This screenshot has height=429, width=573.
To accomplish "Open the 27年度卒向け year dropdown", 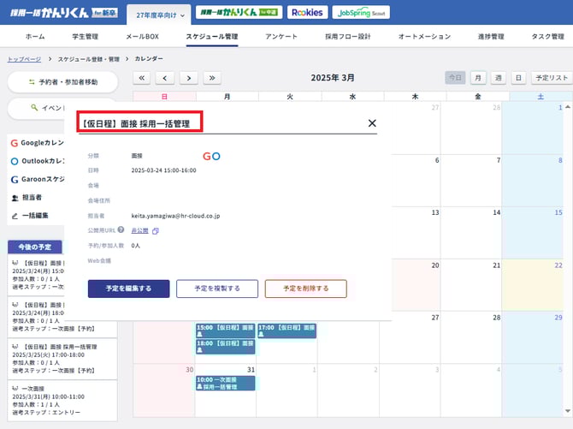I will [158, 14].
